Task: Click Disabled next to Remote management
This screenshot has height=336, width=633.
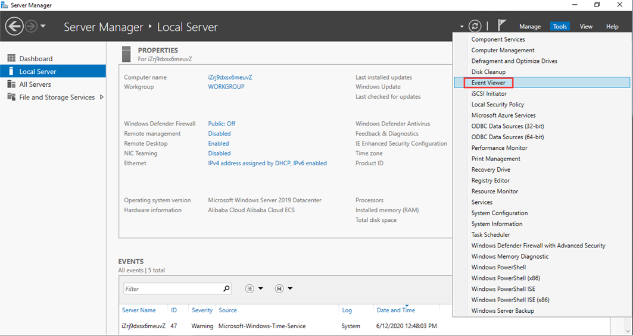Action: pos(219,134)
